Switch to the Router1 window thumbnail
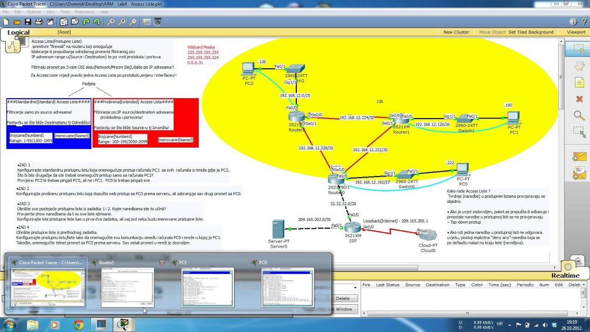590x332 pixels. (x=128, y=287)
